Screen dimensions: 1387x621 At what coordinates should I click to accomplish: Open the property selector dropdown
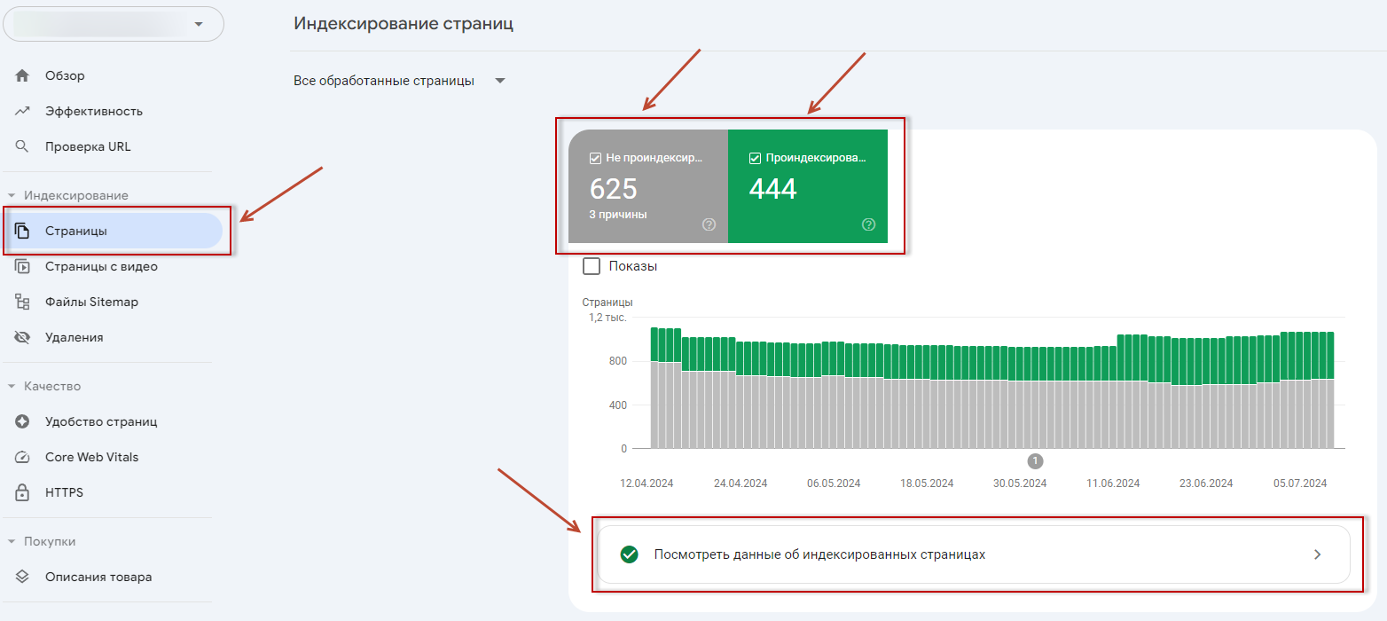[114, 24]
